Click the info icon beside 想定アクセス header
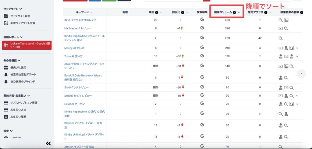Viewport: 312px width, 149px height. (x=266, y=12)
